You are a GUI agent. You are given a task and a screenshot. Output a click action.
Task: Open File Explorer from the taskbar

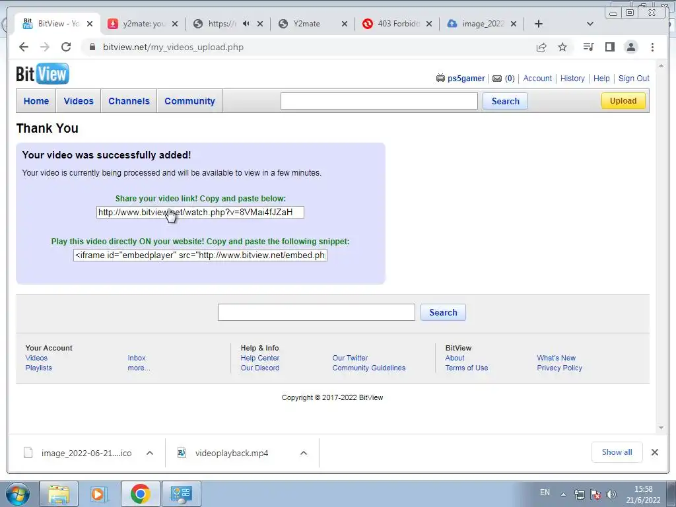[x=59, y=494]
